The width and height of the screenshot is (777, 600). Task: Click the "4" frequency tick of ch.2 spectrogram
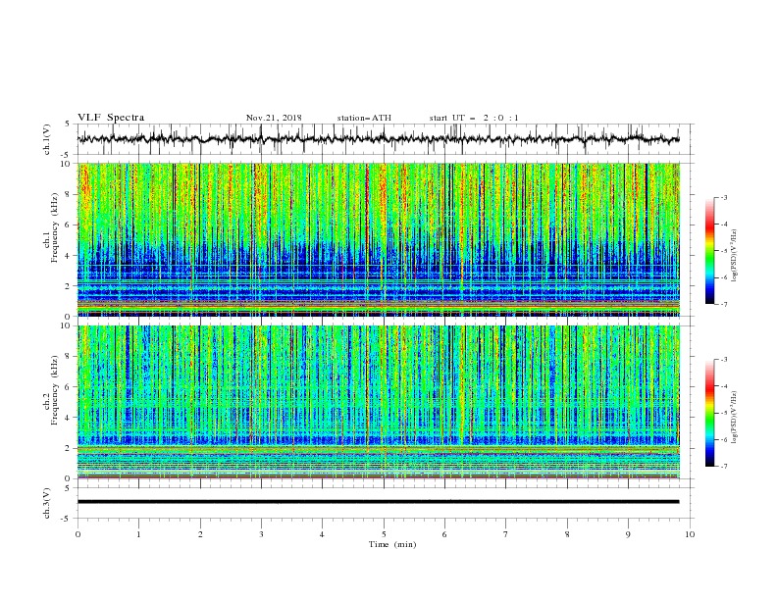69,418
